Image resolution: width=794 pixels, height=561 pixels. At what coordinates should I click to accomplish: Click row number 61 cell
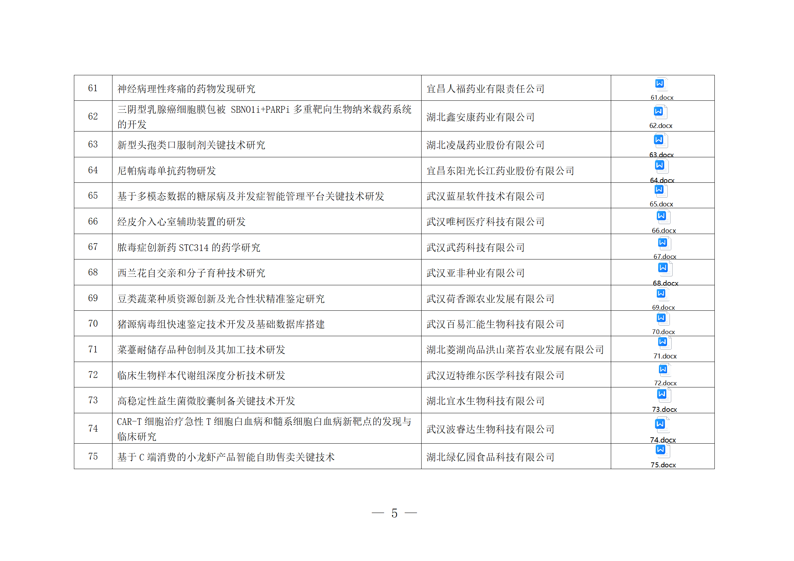[93, 88]
